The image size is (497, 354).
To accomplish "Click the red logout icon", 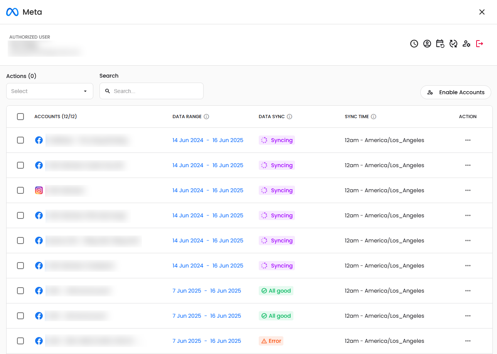I will (480, 44).
